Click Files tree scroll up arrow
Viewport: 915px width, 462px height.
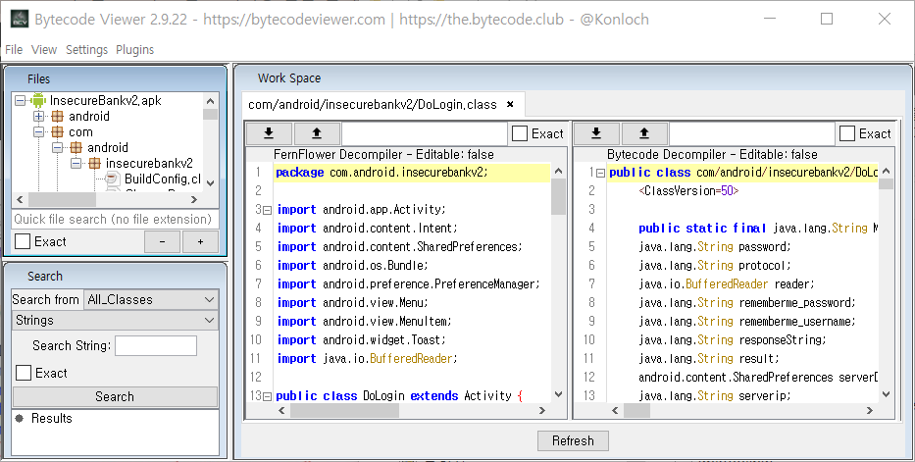click(211, 100)
